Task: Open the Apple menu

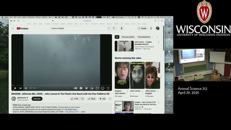Action: pos(2,17)
